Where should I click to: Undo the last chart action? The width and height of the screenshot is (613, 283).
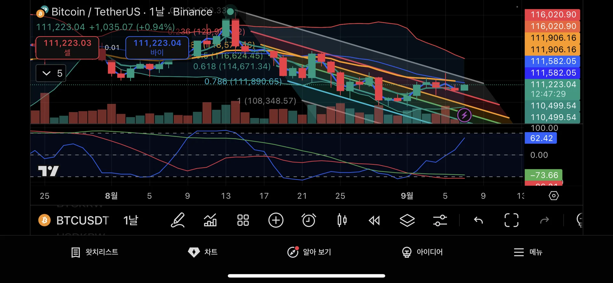point(478,220)
